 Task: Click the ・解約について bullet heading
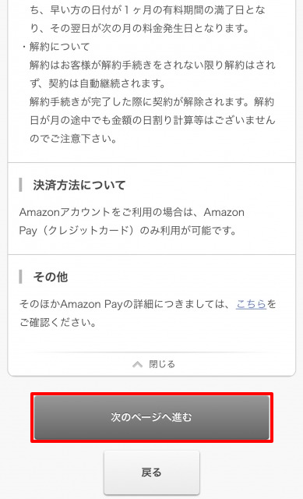point(55,47)
